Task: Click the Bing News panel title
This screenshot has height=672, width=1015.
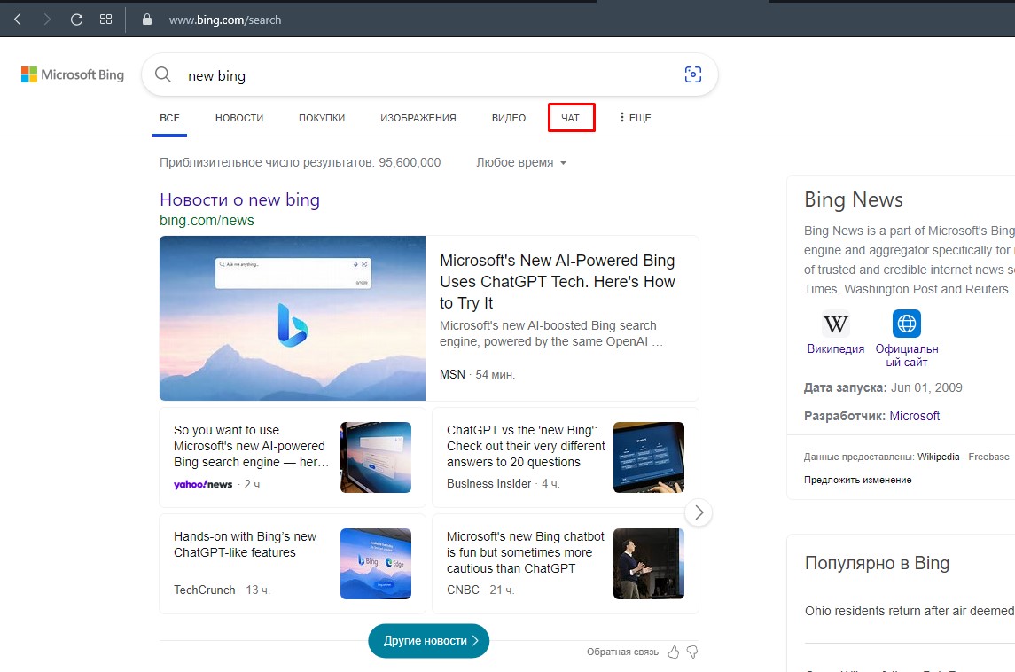Action: [853, 199]
